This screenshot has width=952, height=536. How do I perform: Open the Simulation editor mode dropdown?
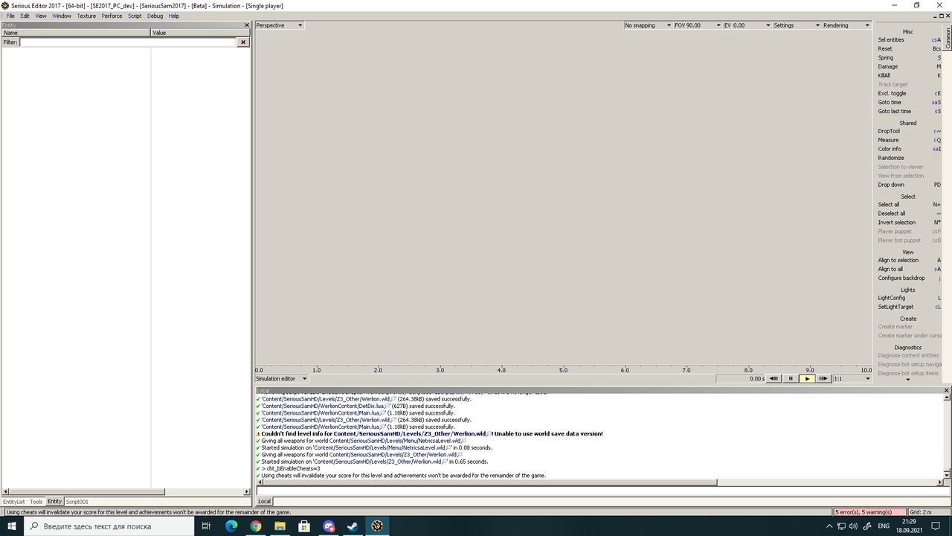(x=281, y=379)
